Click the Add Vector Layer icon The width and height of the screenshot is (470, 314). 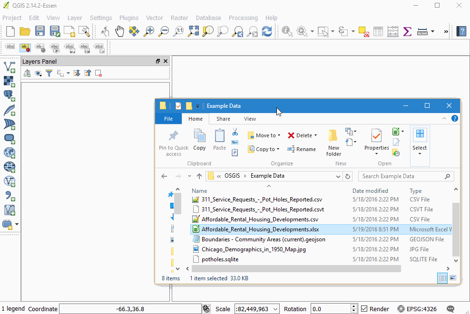coord(10,67)
